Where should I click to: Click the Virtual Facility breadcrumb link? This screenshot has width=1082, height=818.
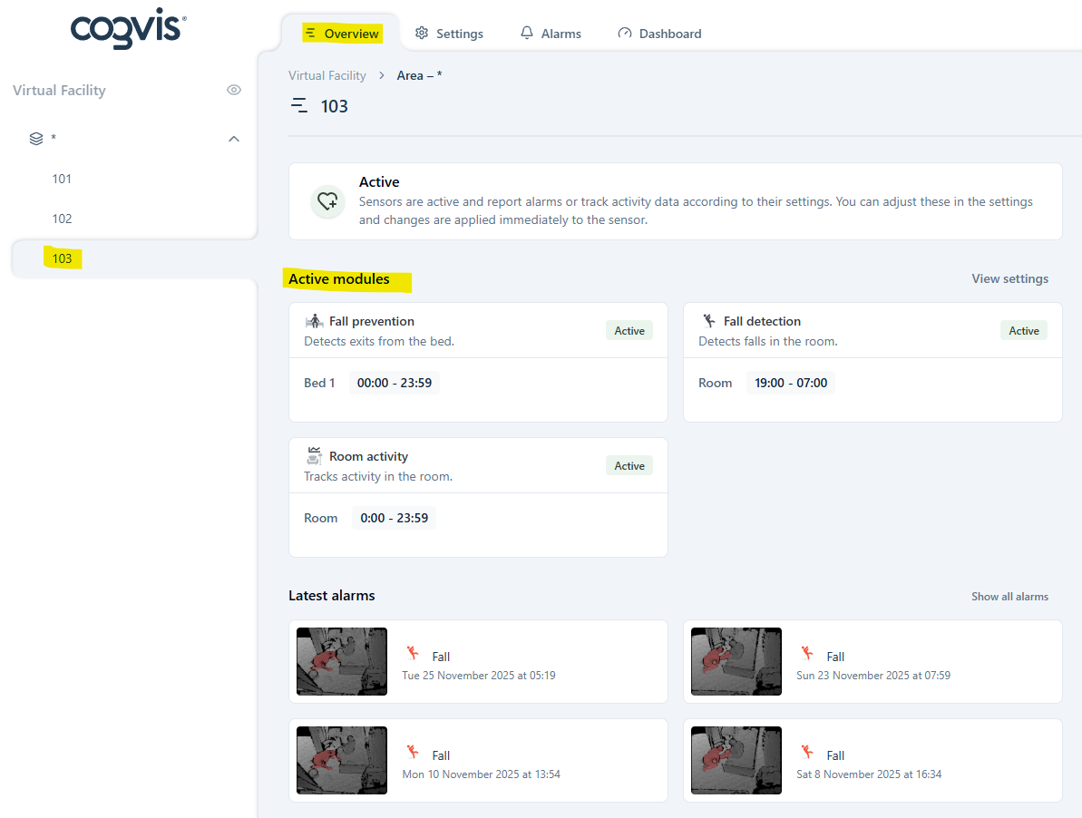pos(327,75)
